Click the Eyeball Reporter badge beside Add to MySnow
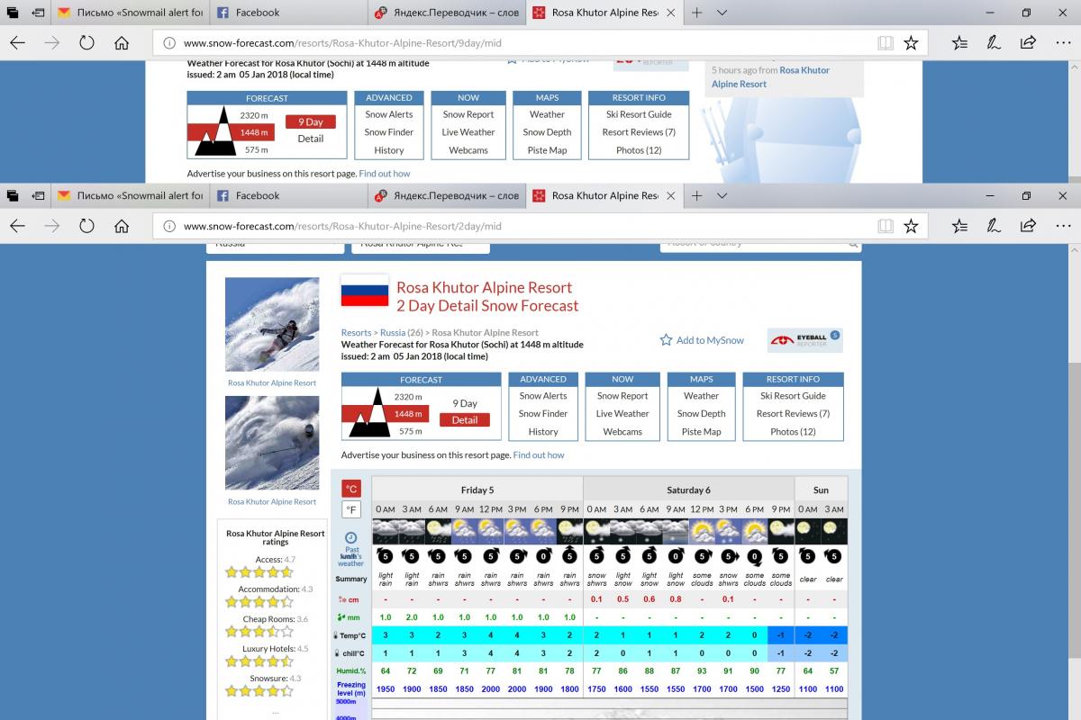Screen dimensions: 1081x720 804,340
